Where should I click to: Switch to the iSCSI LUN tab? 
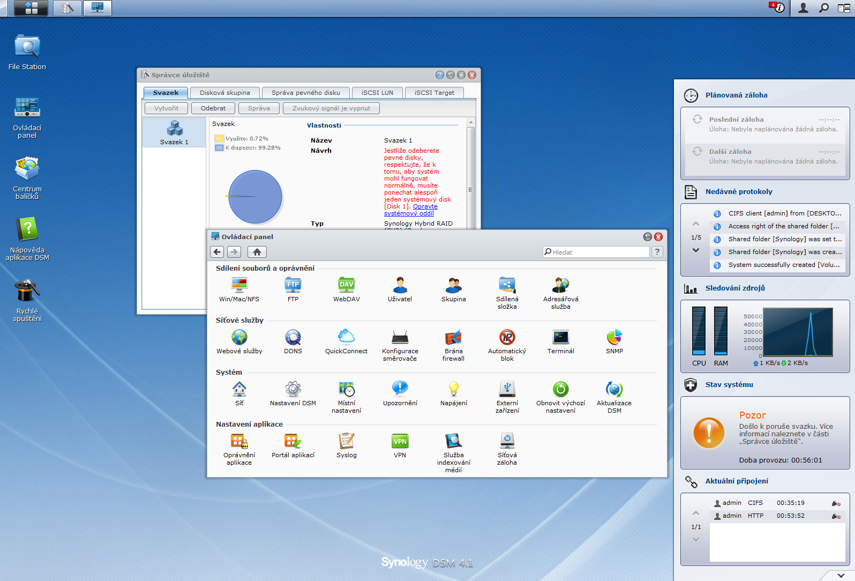(x=377, y=93)
